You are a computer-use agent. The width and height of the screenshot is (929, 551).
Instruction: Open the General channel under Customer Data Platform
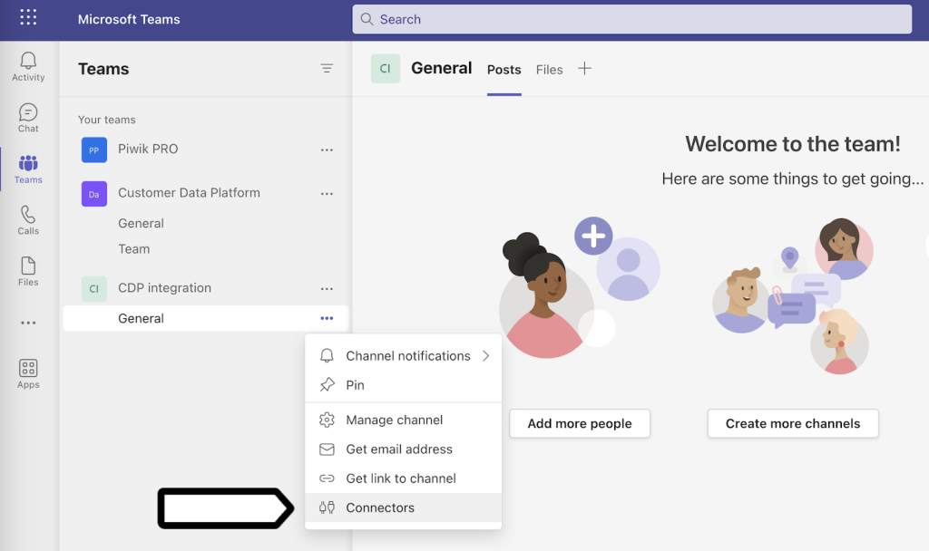pyautogui.click(x=142, y=223)
